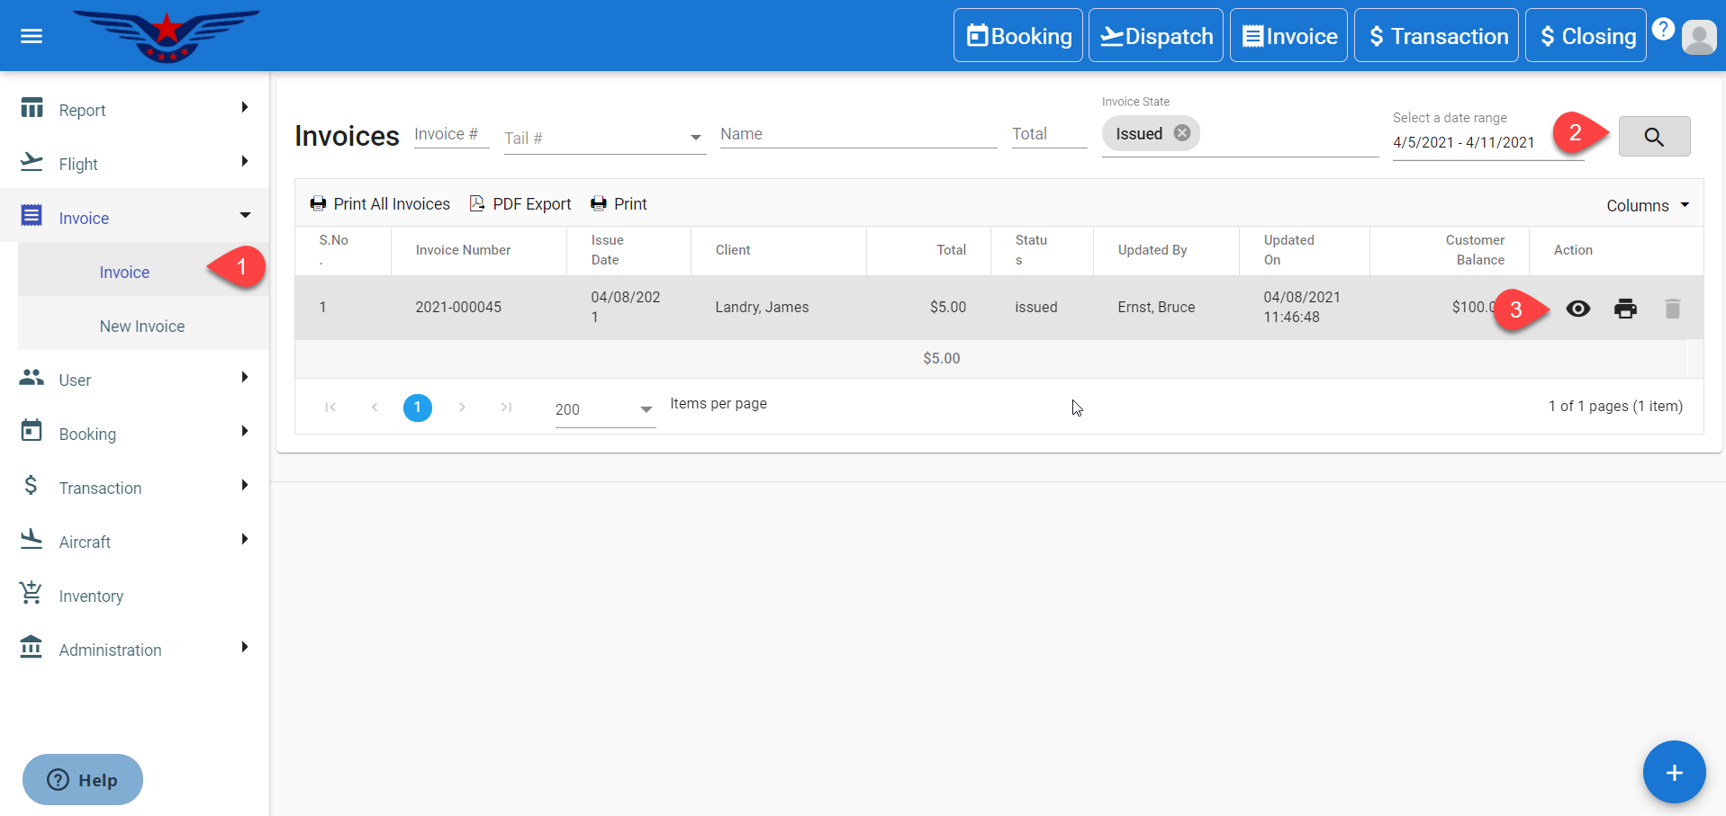Open the user profile avatar

click(1699, 37)
